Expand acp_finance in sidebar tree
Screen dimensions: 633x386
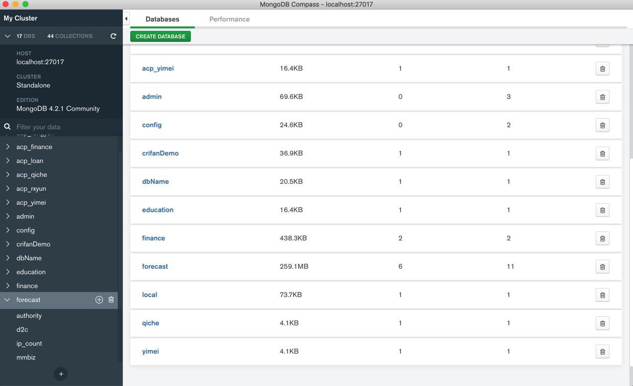7,147
